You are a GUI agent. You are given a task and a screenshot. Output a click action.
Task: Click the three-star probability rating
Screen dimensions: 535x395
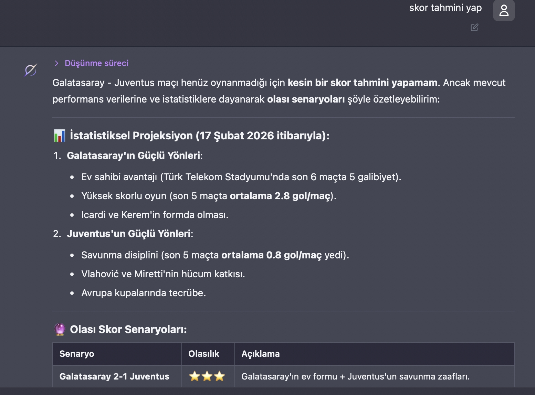[207, 376]
